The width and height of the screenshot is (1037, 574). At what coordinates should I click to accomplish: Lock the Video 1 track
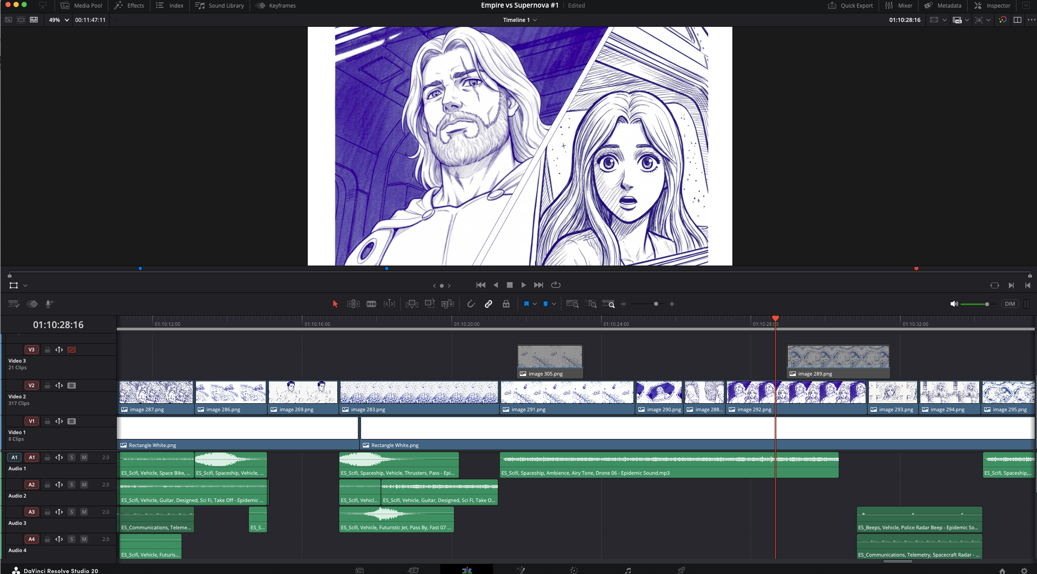tap(47, 421)
